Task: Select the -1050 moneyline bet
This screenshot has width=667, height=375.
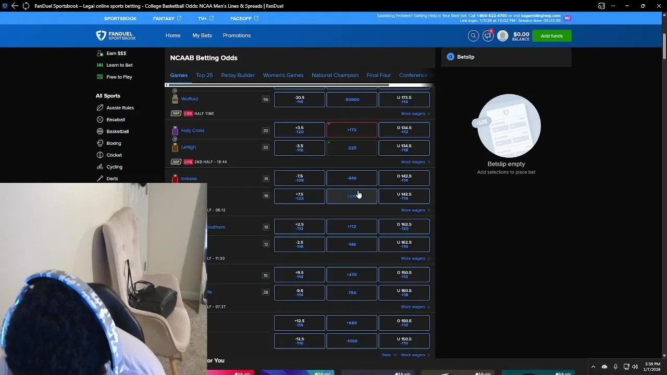Action: [x=352, y=341]
